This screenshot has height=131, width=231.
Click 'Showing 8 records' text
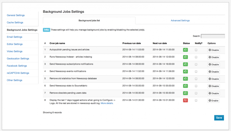(52, 113)
